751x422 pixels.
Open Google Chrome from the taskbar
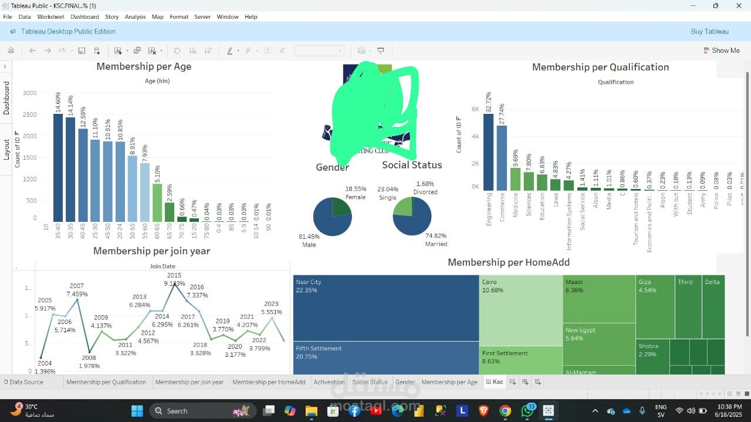tap(505, 411)
